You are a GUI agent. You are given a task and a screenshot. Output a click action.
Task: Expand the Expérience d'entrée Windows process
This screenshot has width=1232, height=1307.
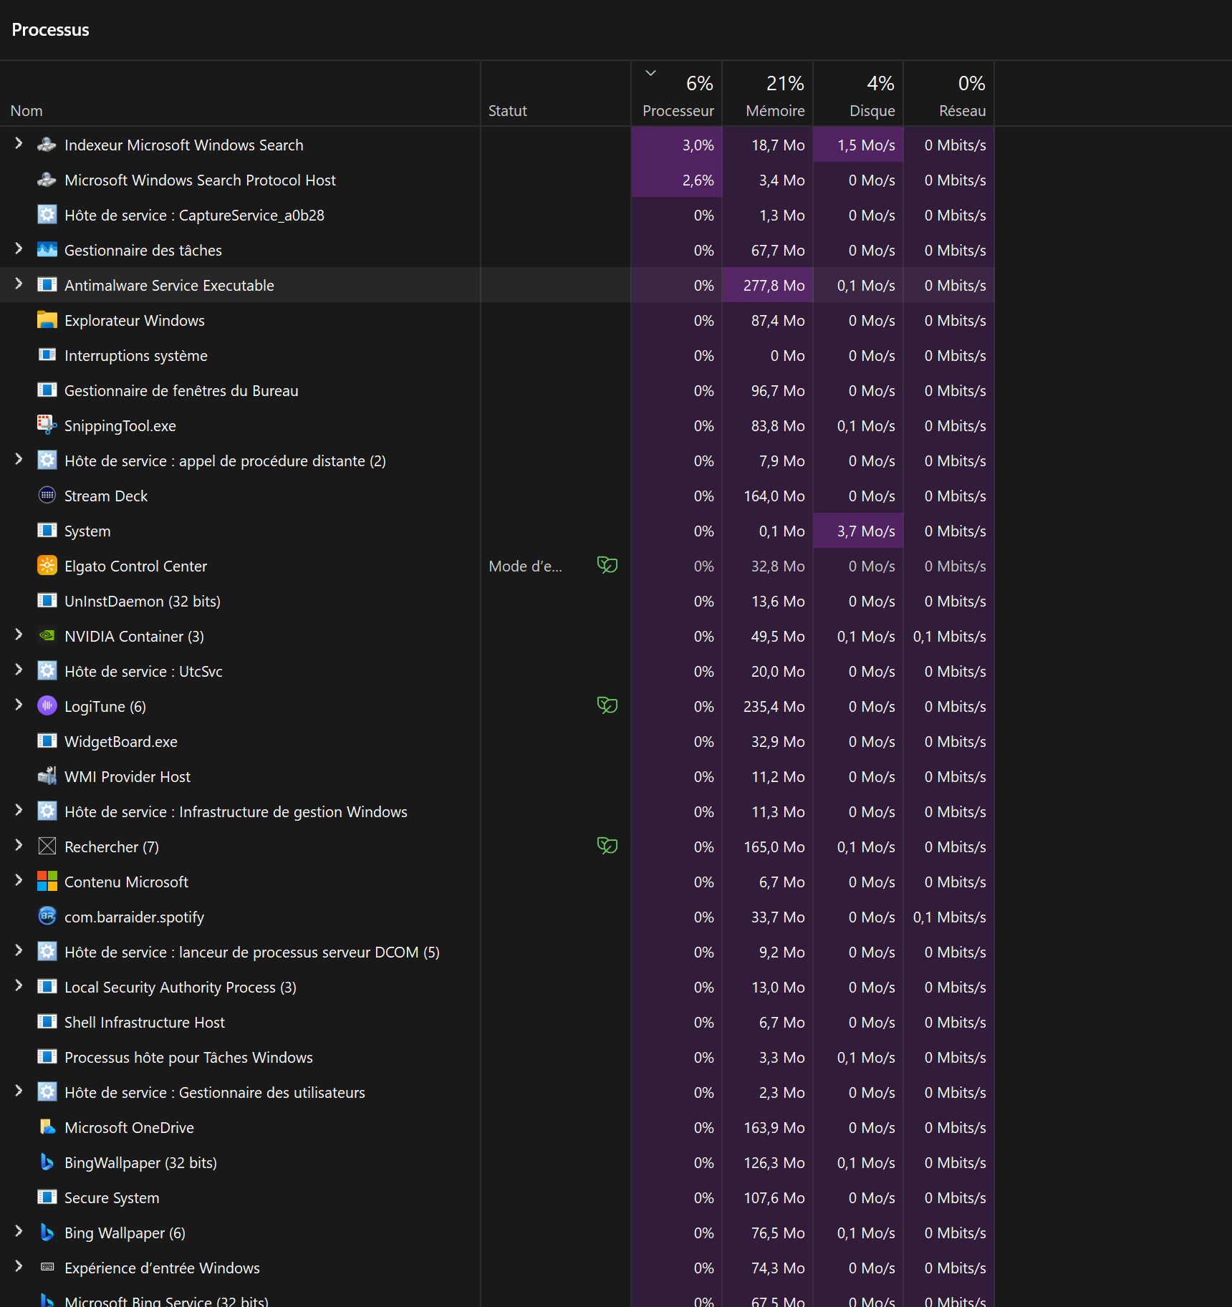click(x=19, y=1267)
